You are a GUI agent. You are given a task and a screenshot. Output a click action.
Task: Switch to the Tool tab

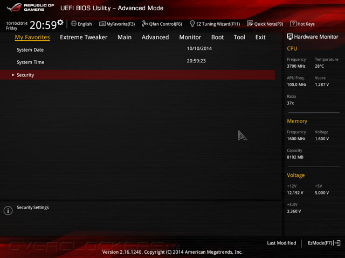point(239,37)
